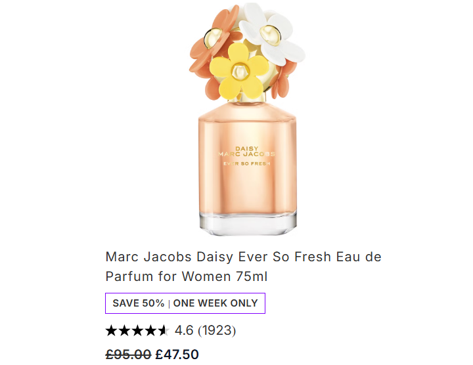This screenshot has height=365, width=473.
Task: Click the crossed-out £95.00 original price
Action: click(128, 354)
